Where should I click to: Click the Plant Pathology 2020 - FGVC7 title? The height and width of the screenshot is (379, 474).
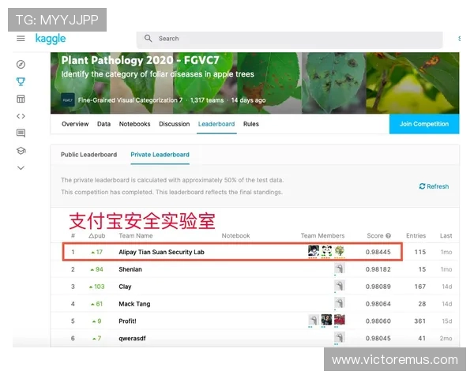click(140, 60)
